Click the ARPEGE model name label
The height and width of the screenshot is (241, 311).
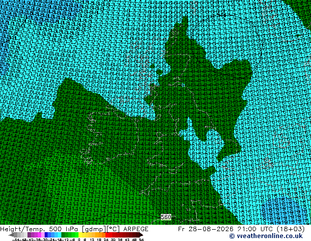(136, 229)
